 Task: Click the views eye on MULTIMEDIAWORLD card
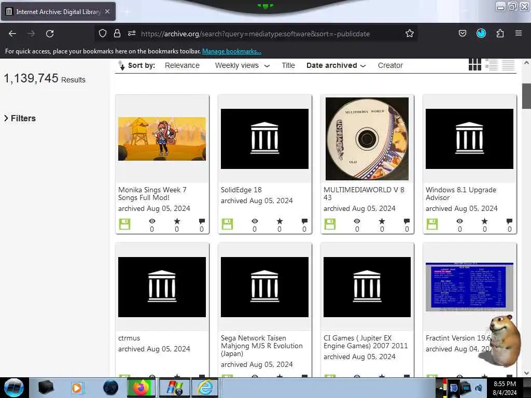[357, 221]
